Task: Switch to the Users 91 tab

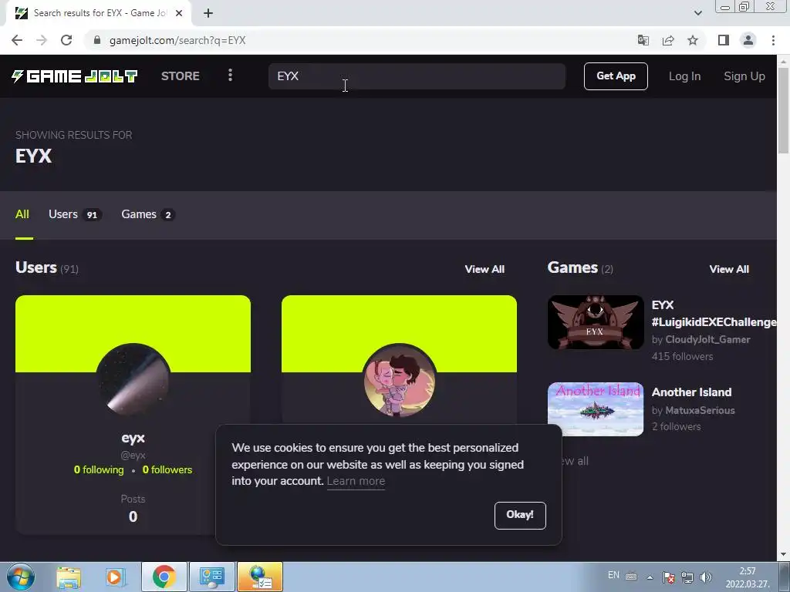Action: [x=76, y=214]
